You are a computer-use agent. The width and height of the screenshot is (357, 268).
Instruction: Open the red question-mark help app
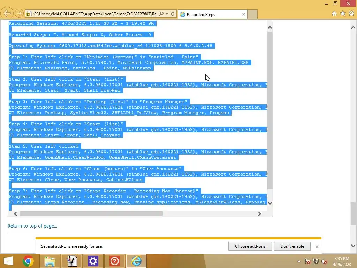(x=114, y=261)
